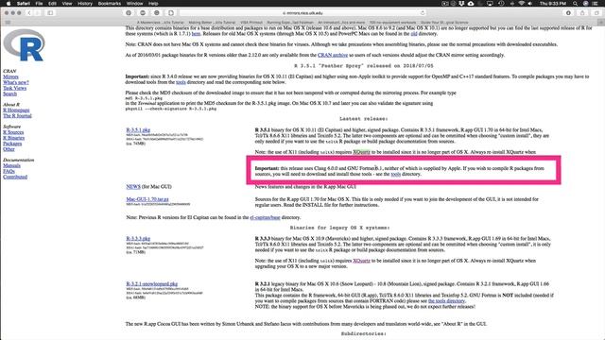Viewport: 605px width, 340px height.
Task: Open the Favorites grid icon in bookmarks bar
Action: 8,23
